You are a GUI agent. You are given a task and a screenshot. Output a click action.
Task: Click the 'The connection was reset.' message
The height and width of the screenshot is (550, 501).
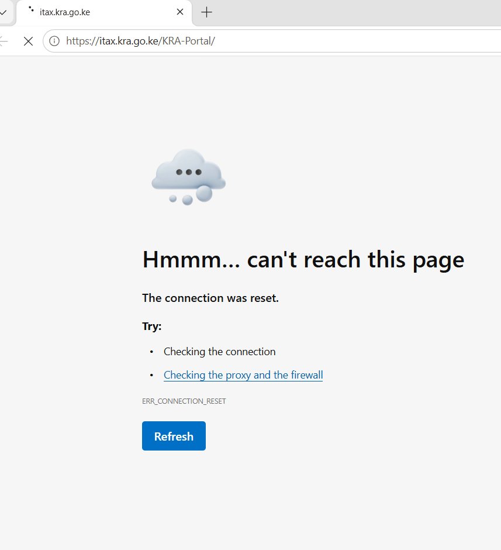coord(210,298)
